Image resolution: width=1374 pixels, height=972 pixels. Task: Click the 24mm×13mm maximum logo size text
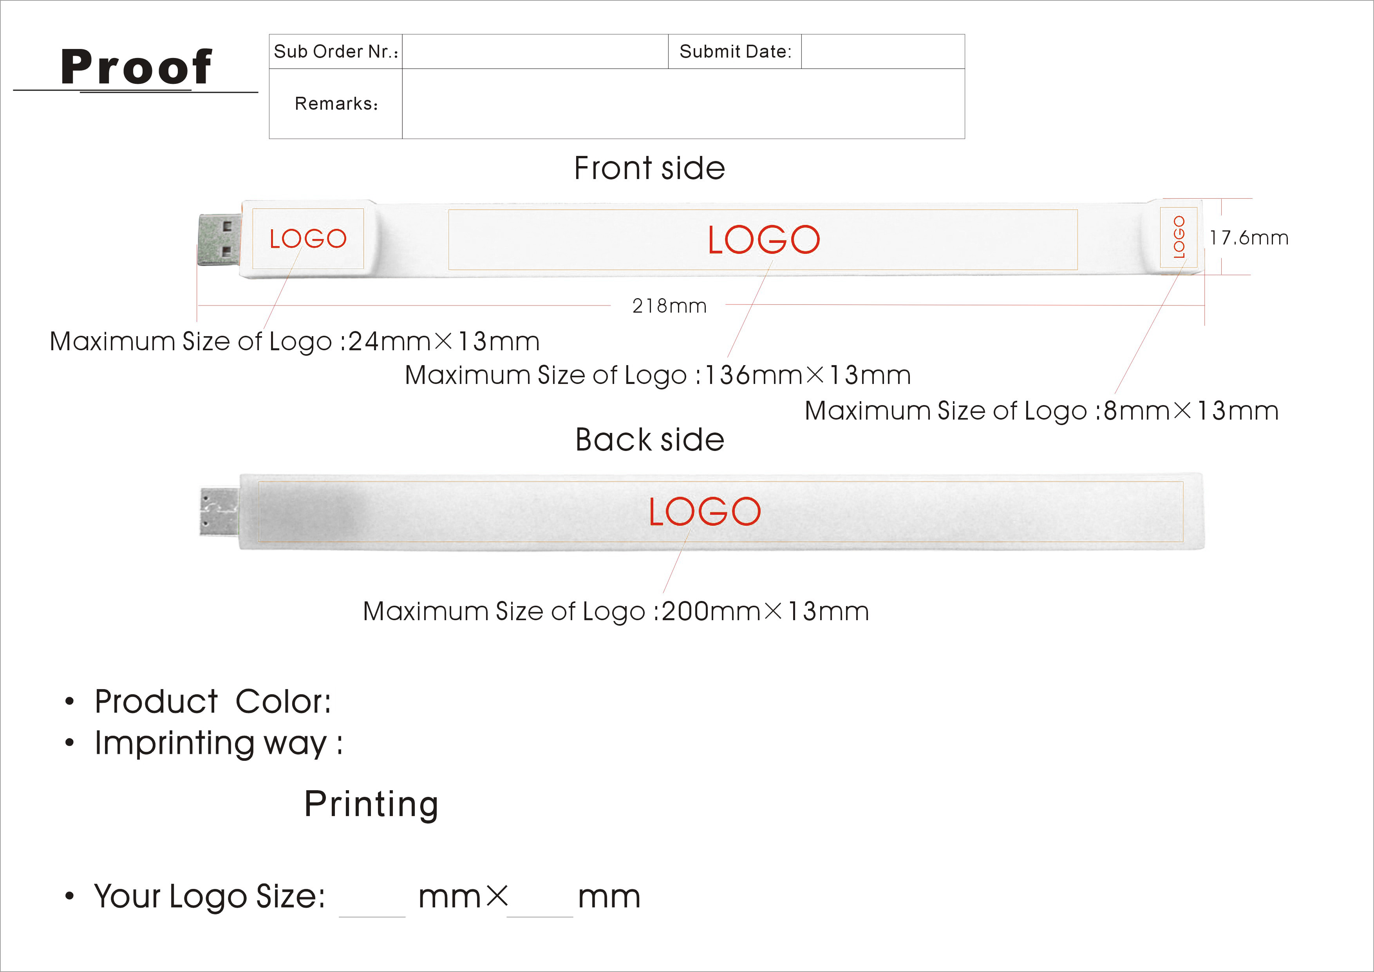(295, 341)
